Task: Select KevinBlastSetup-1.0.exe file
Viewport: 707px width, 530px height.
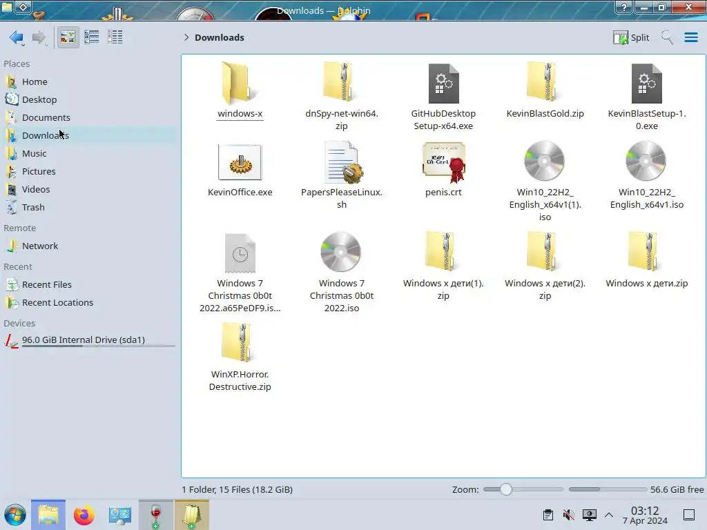Action: pyautogui.click(x=646, y=95)
